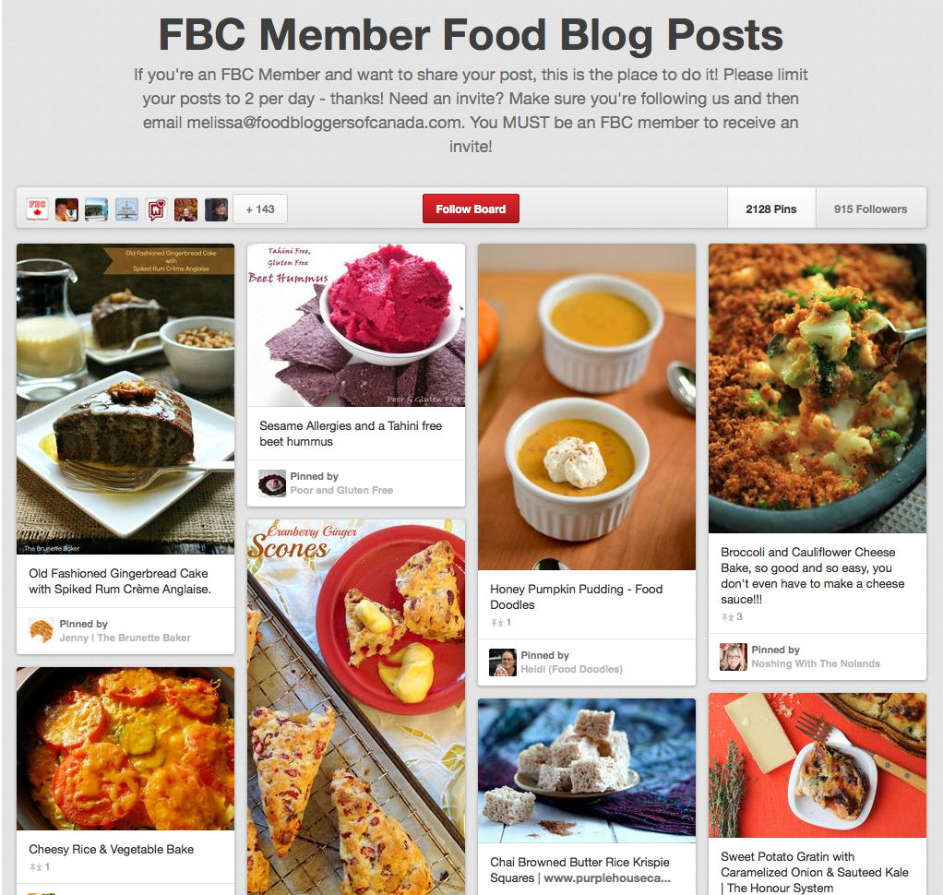The height and width of the screenshot is (895, 943).
Task: Switch to the 915 Followers tab
Action: 871,209
